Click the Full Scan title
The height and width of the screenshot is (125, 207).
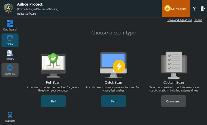point(53,82)
